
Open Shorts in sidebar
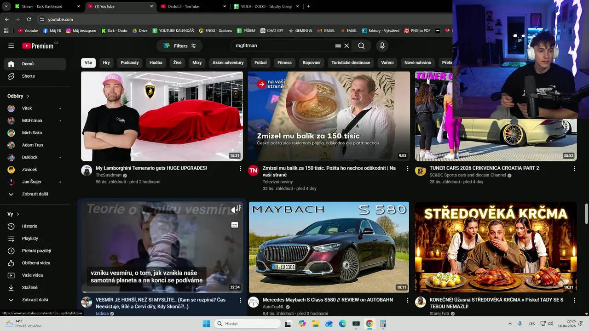(x=35, y=76)
